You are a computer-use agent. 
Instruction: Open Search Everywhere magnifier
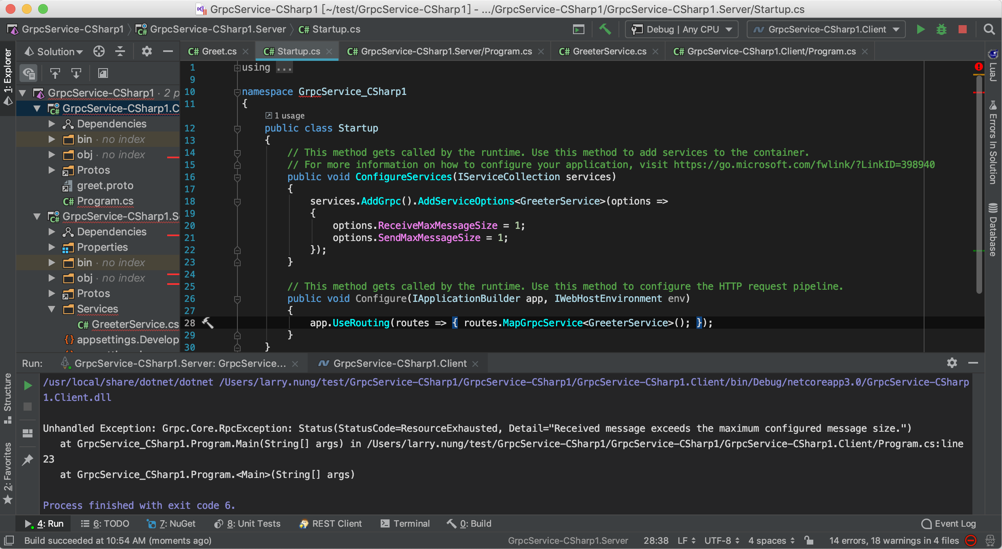pos(989,30)
